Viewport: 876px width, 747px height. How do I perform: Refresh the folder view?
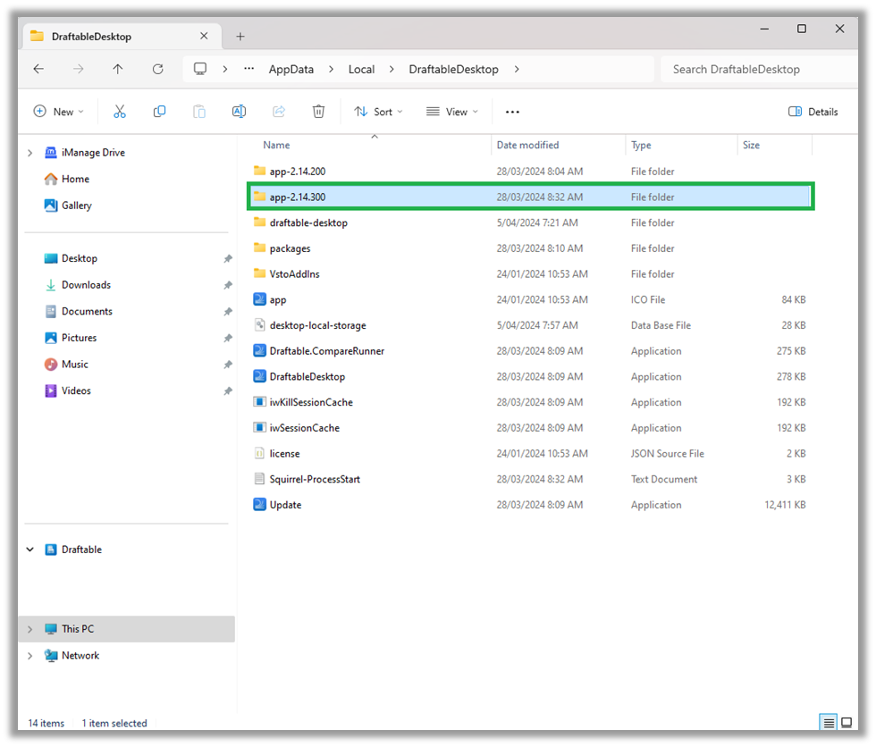(158, 69)
